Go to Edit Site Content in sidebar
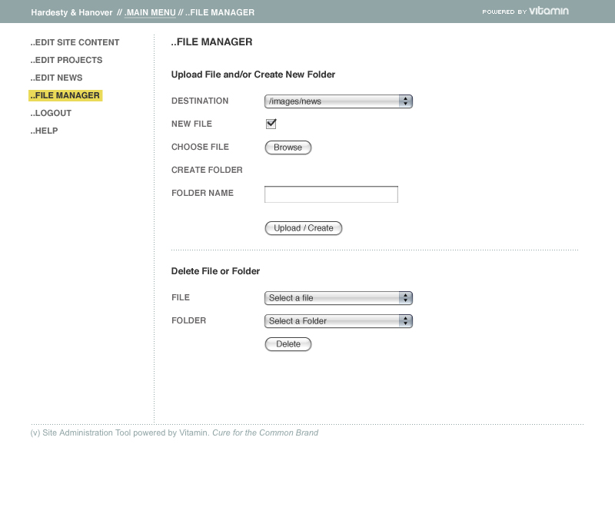Viewport: 615px width, 507px height. click(75, 42)
